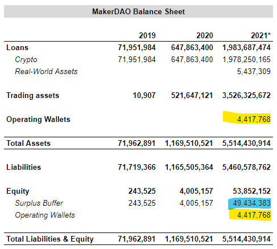Click the Surplus Buffer label
The height and width of the screenshot is (249, 277).
39,203
